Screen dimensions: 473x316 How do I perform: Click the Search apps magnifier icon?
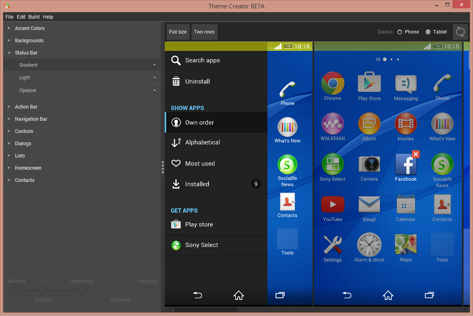tap(176, 60)
